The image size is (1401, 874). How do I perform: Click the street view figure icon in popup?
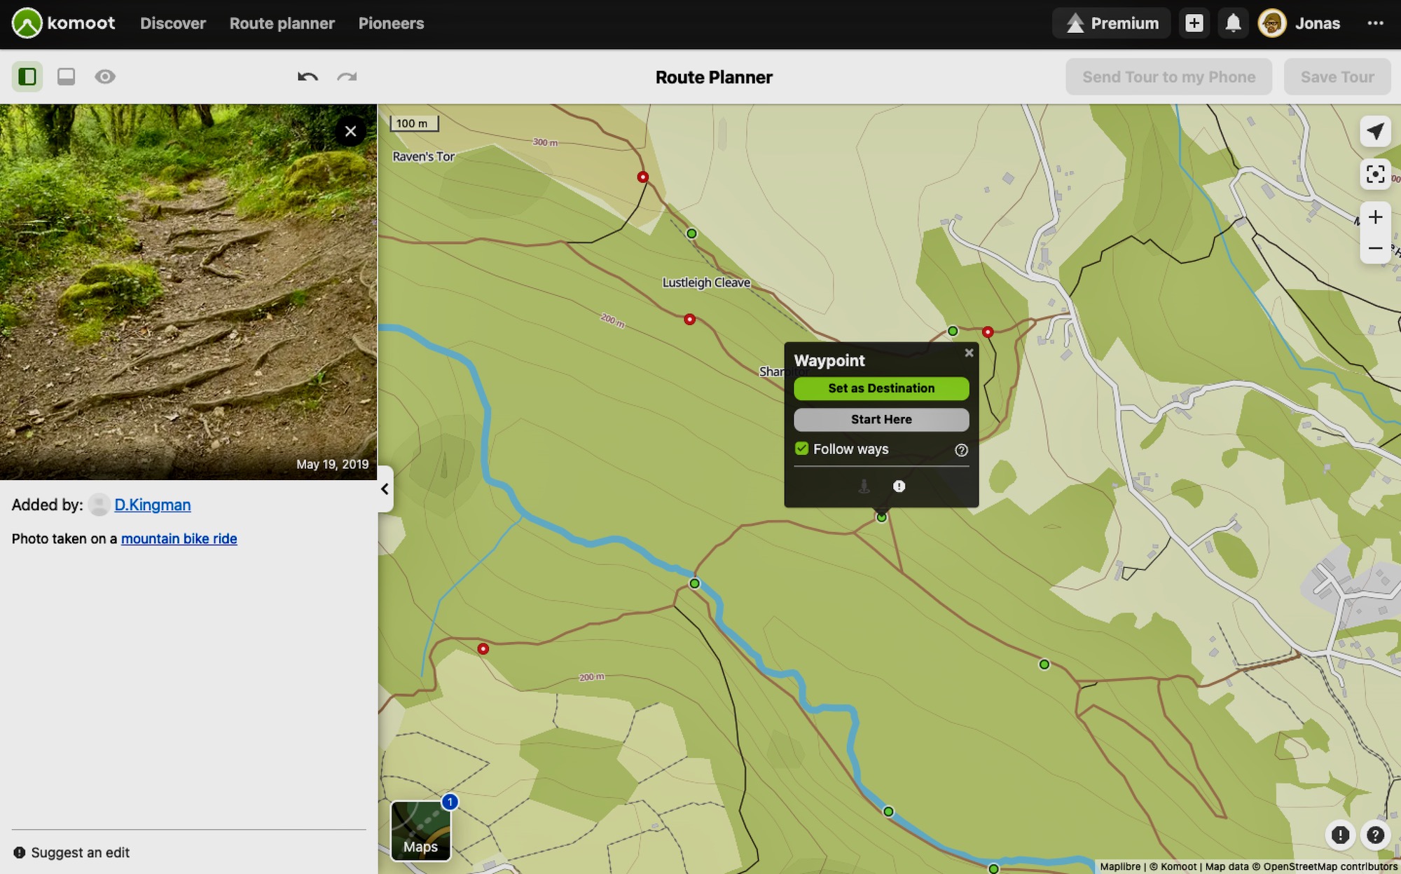click(864, 486)
